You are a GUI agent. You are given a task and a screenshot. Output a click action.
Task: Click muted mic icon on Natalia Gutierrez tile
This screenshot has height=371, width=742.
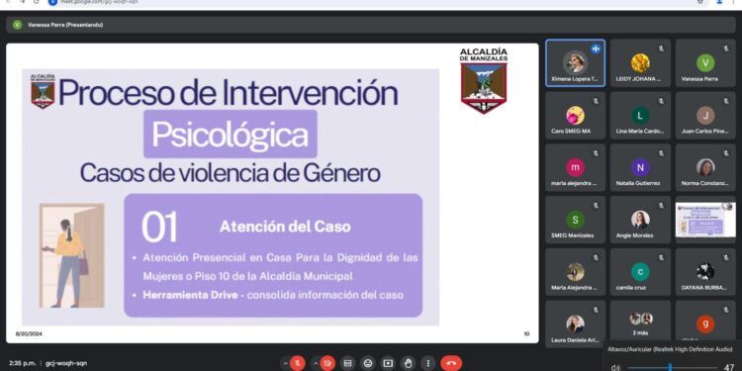click(661, 152)
